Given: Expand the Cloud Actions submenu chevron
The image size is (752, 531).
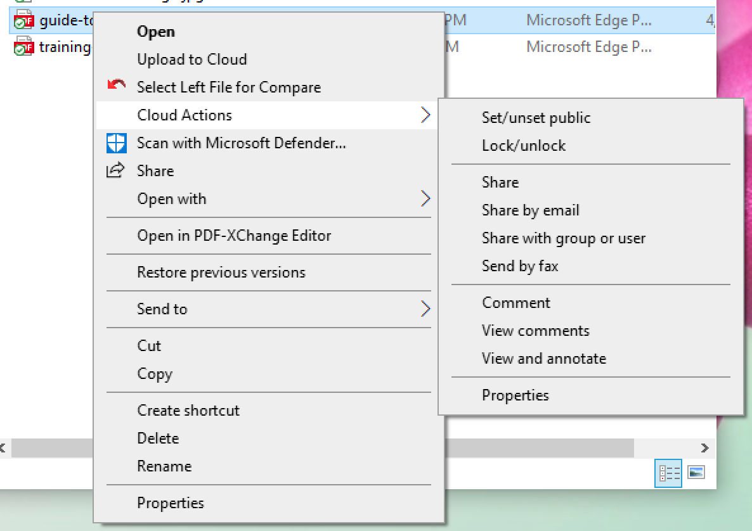Looking at the screenshot, I should [426, 115].
